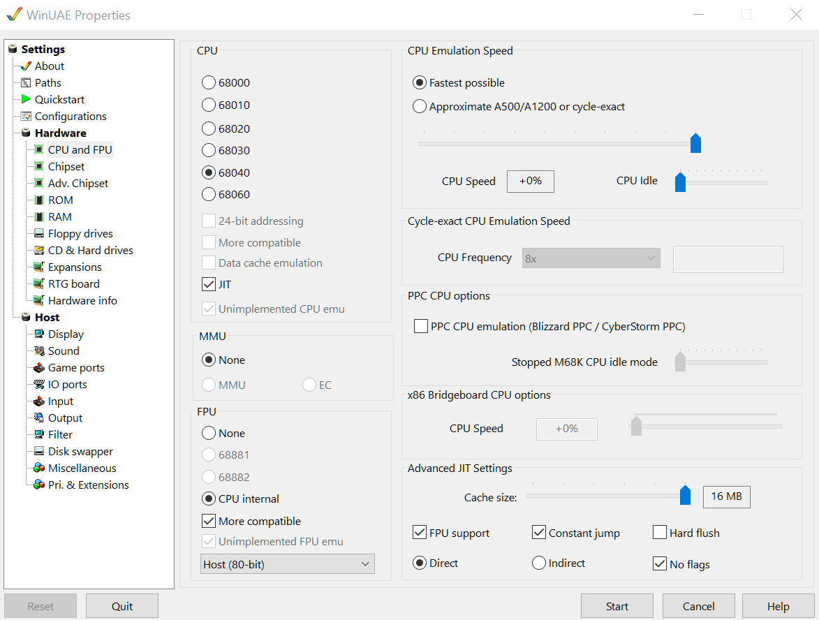Select the Indirect JIT radio button
The height and width of the screenshot is (620, 819).
tap(539, 563)
